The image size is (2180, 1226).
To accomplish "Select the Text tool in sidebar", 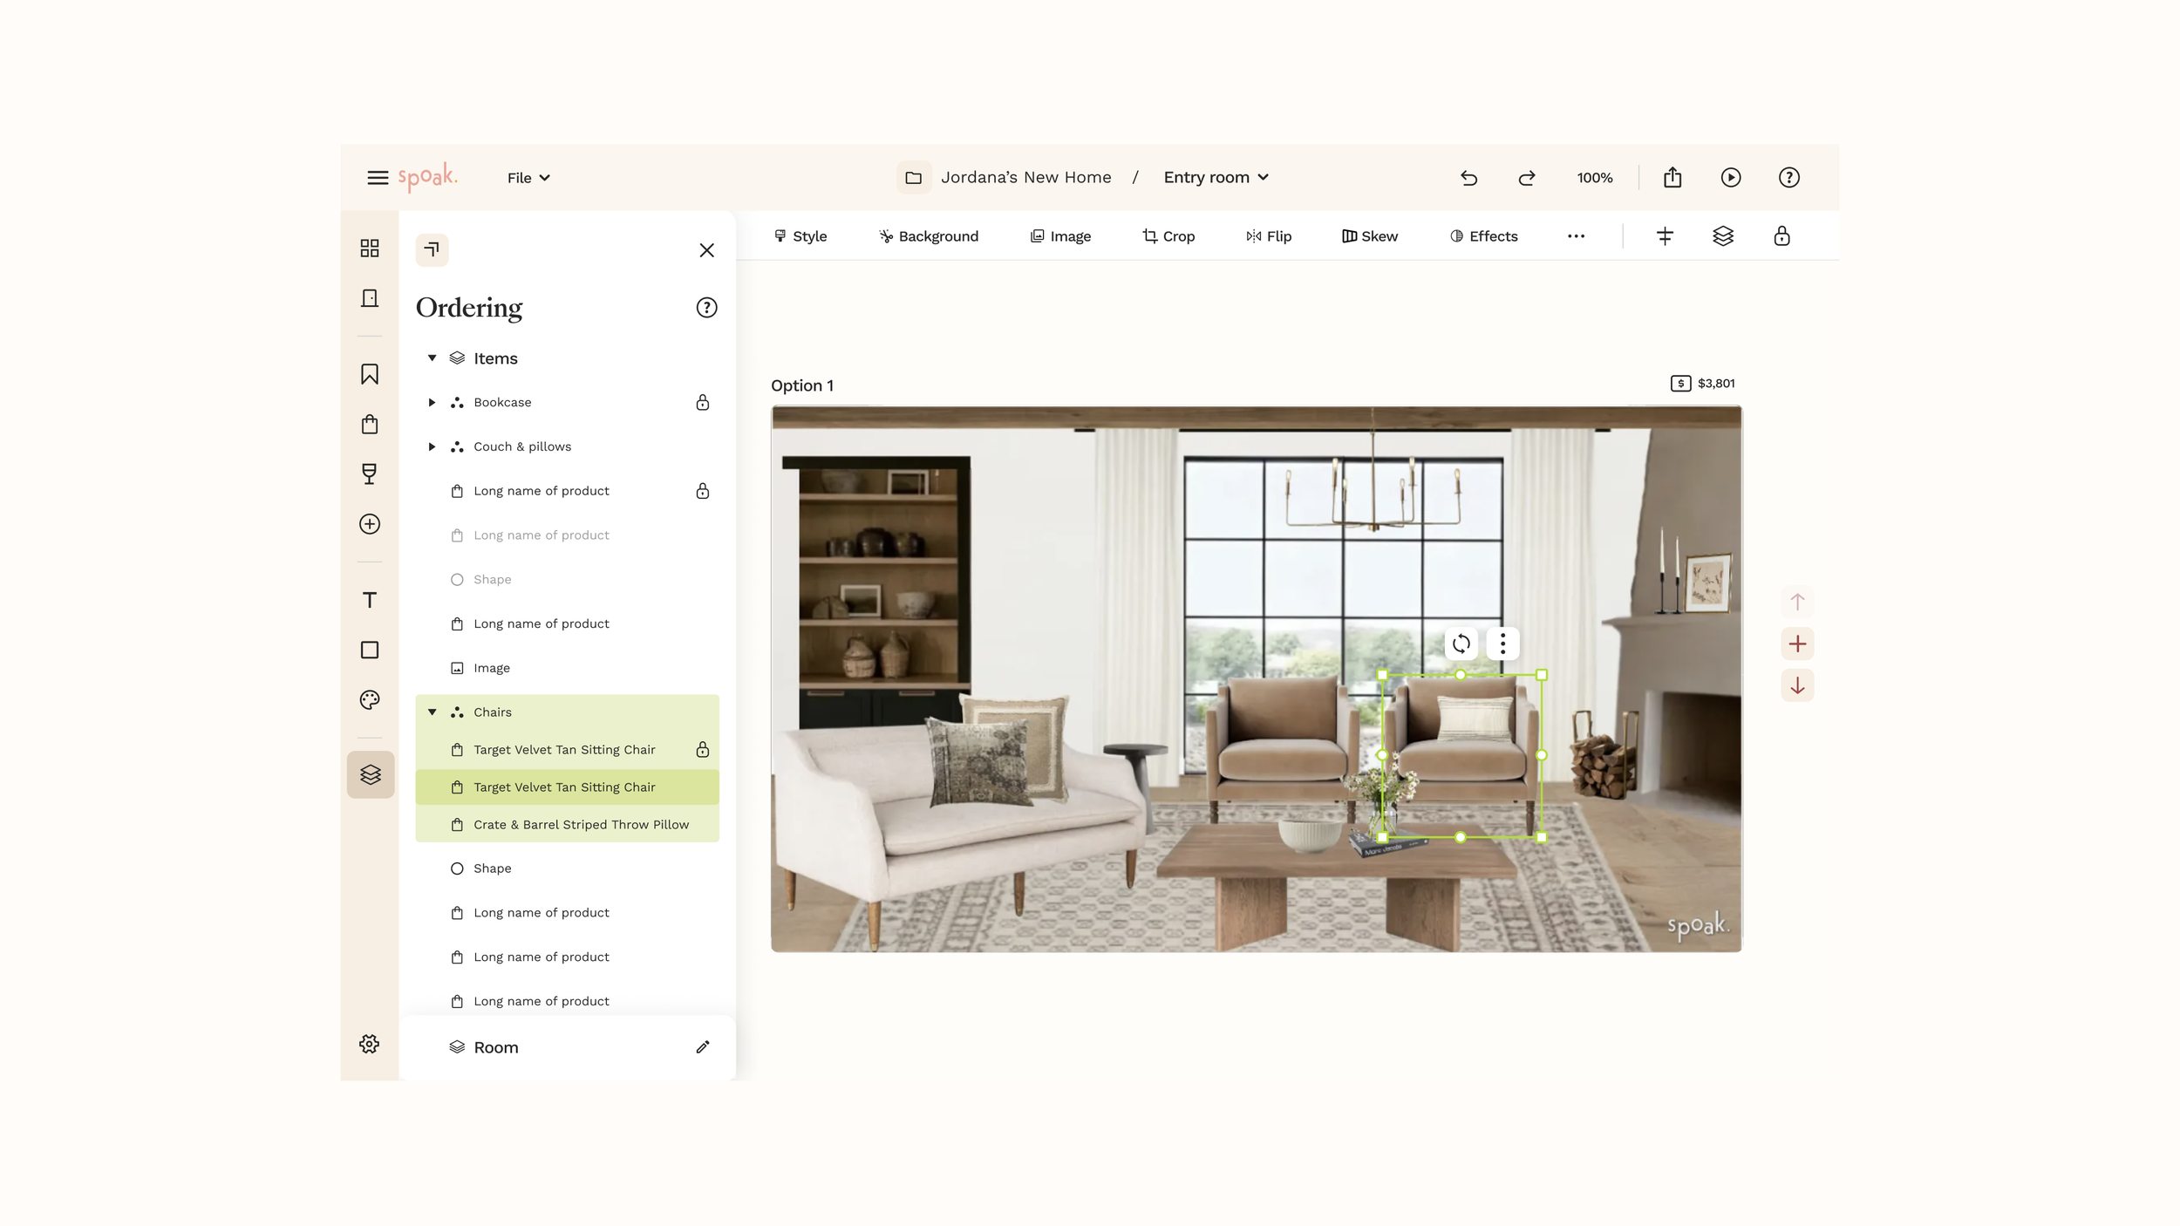I will point(370,600).
